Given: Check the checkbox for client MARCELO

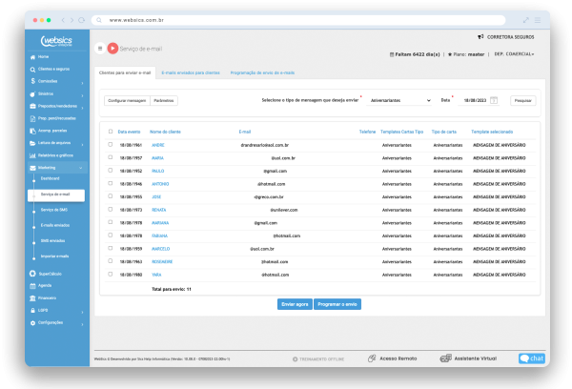Looking at the screenshot, I should (x=111, y=248).
